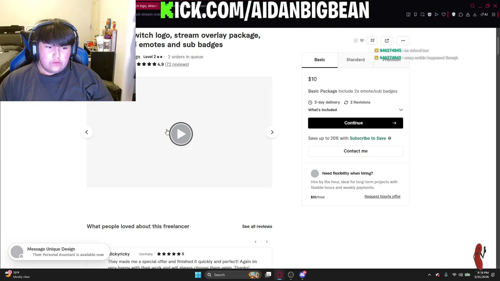Click the '2 orders in queue' text

[186, 57]
